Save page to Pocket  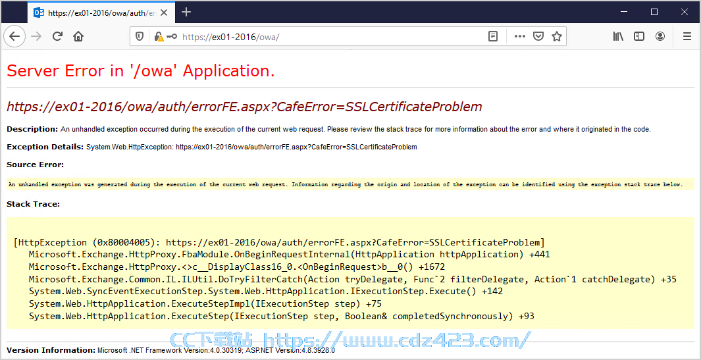tap(538, 37)
